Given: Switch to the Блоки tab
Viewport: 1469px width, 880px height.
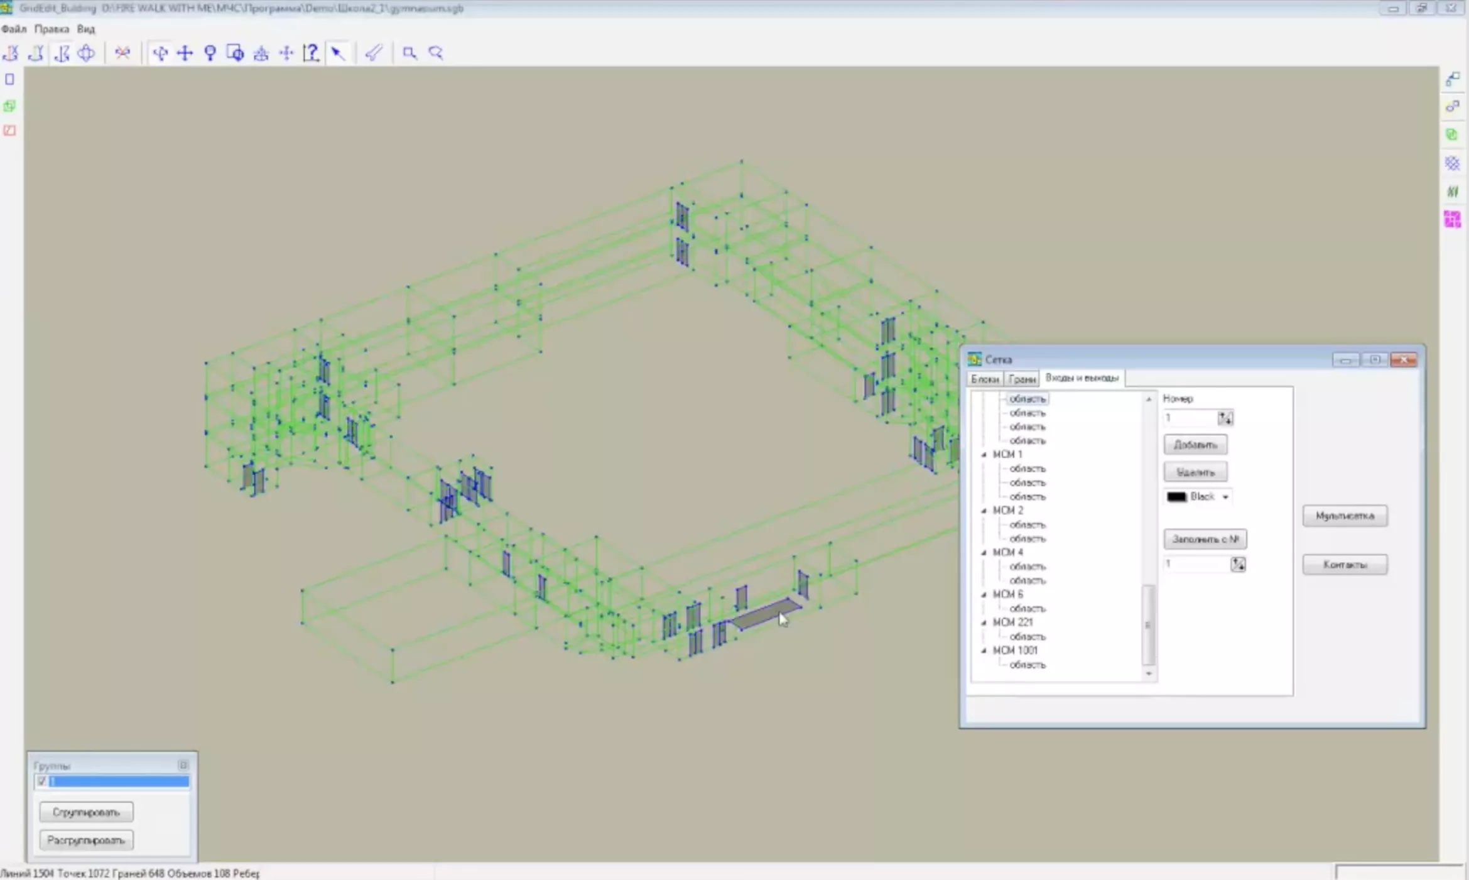Looking at the screenshot, I should tap(984, 379).
